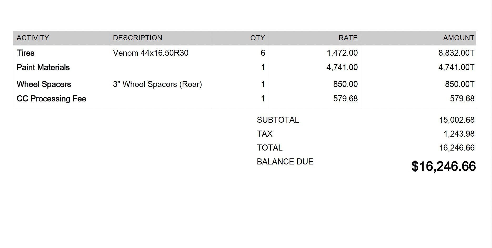Click the SUBTOTAL label
This screenshot has width=492, height=248.
278,120
